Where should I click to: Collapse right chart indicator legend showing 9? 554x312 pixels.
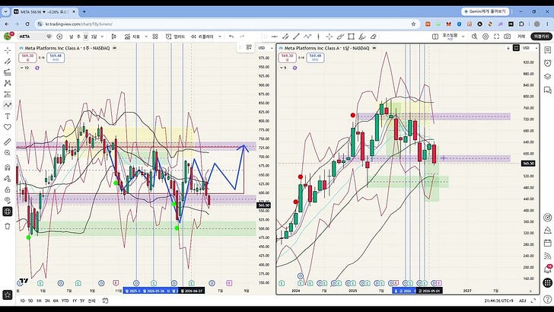[283, 68]
